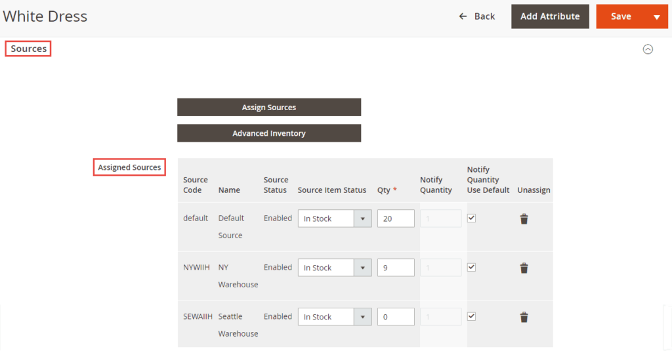Screen dimensions: 672x351
Task: Click the Add Attribute button
Action: (x=550, y=16)
